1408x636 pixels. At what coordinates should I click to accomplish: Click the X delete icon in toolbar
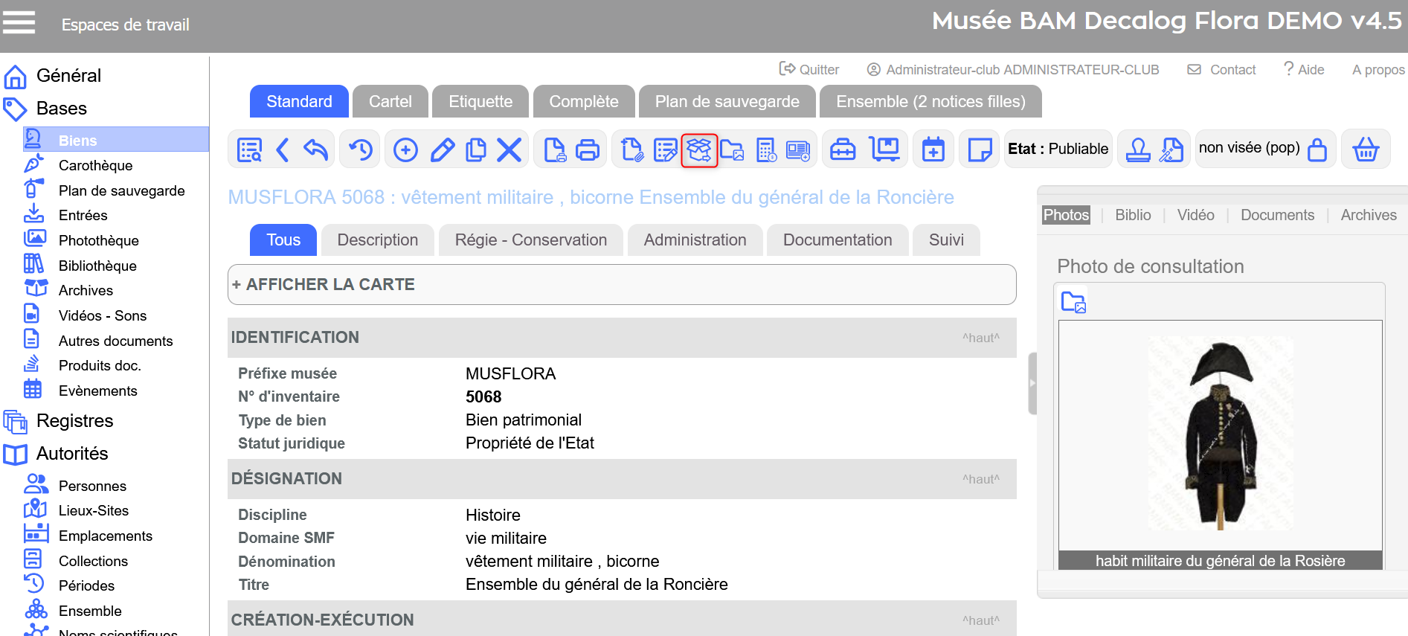[509, 150]
